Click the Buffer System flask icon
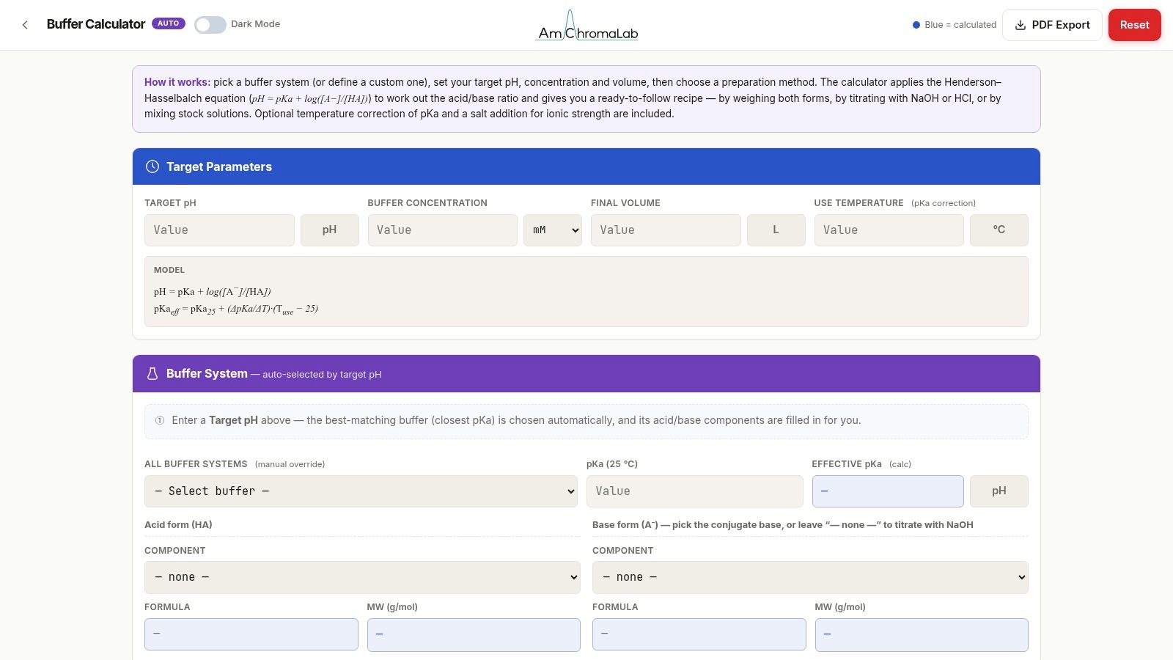 152,374
